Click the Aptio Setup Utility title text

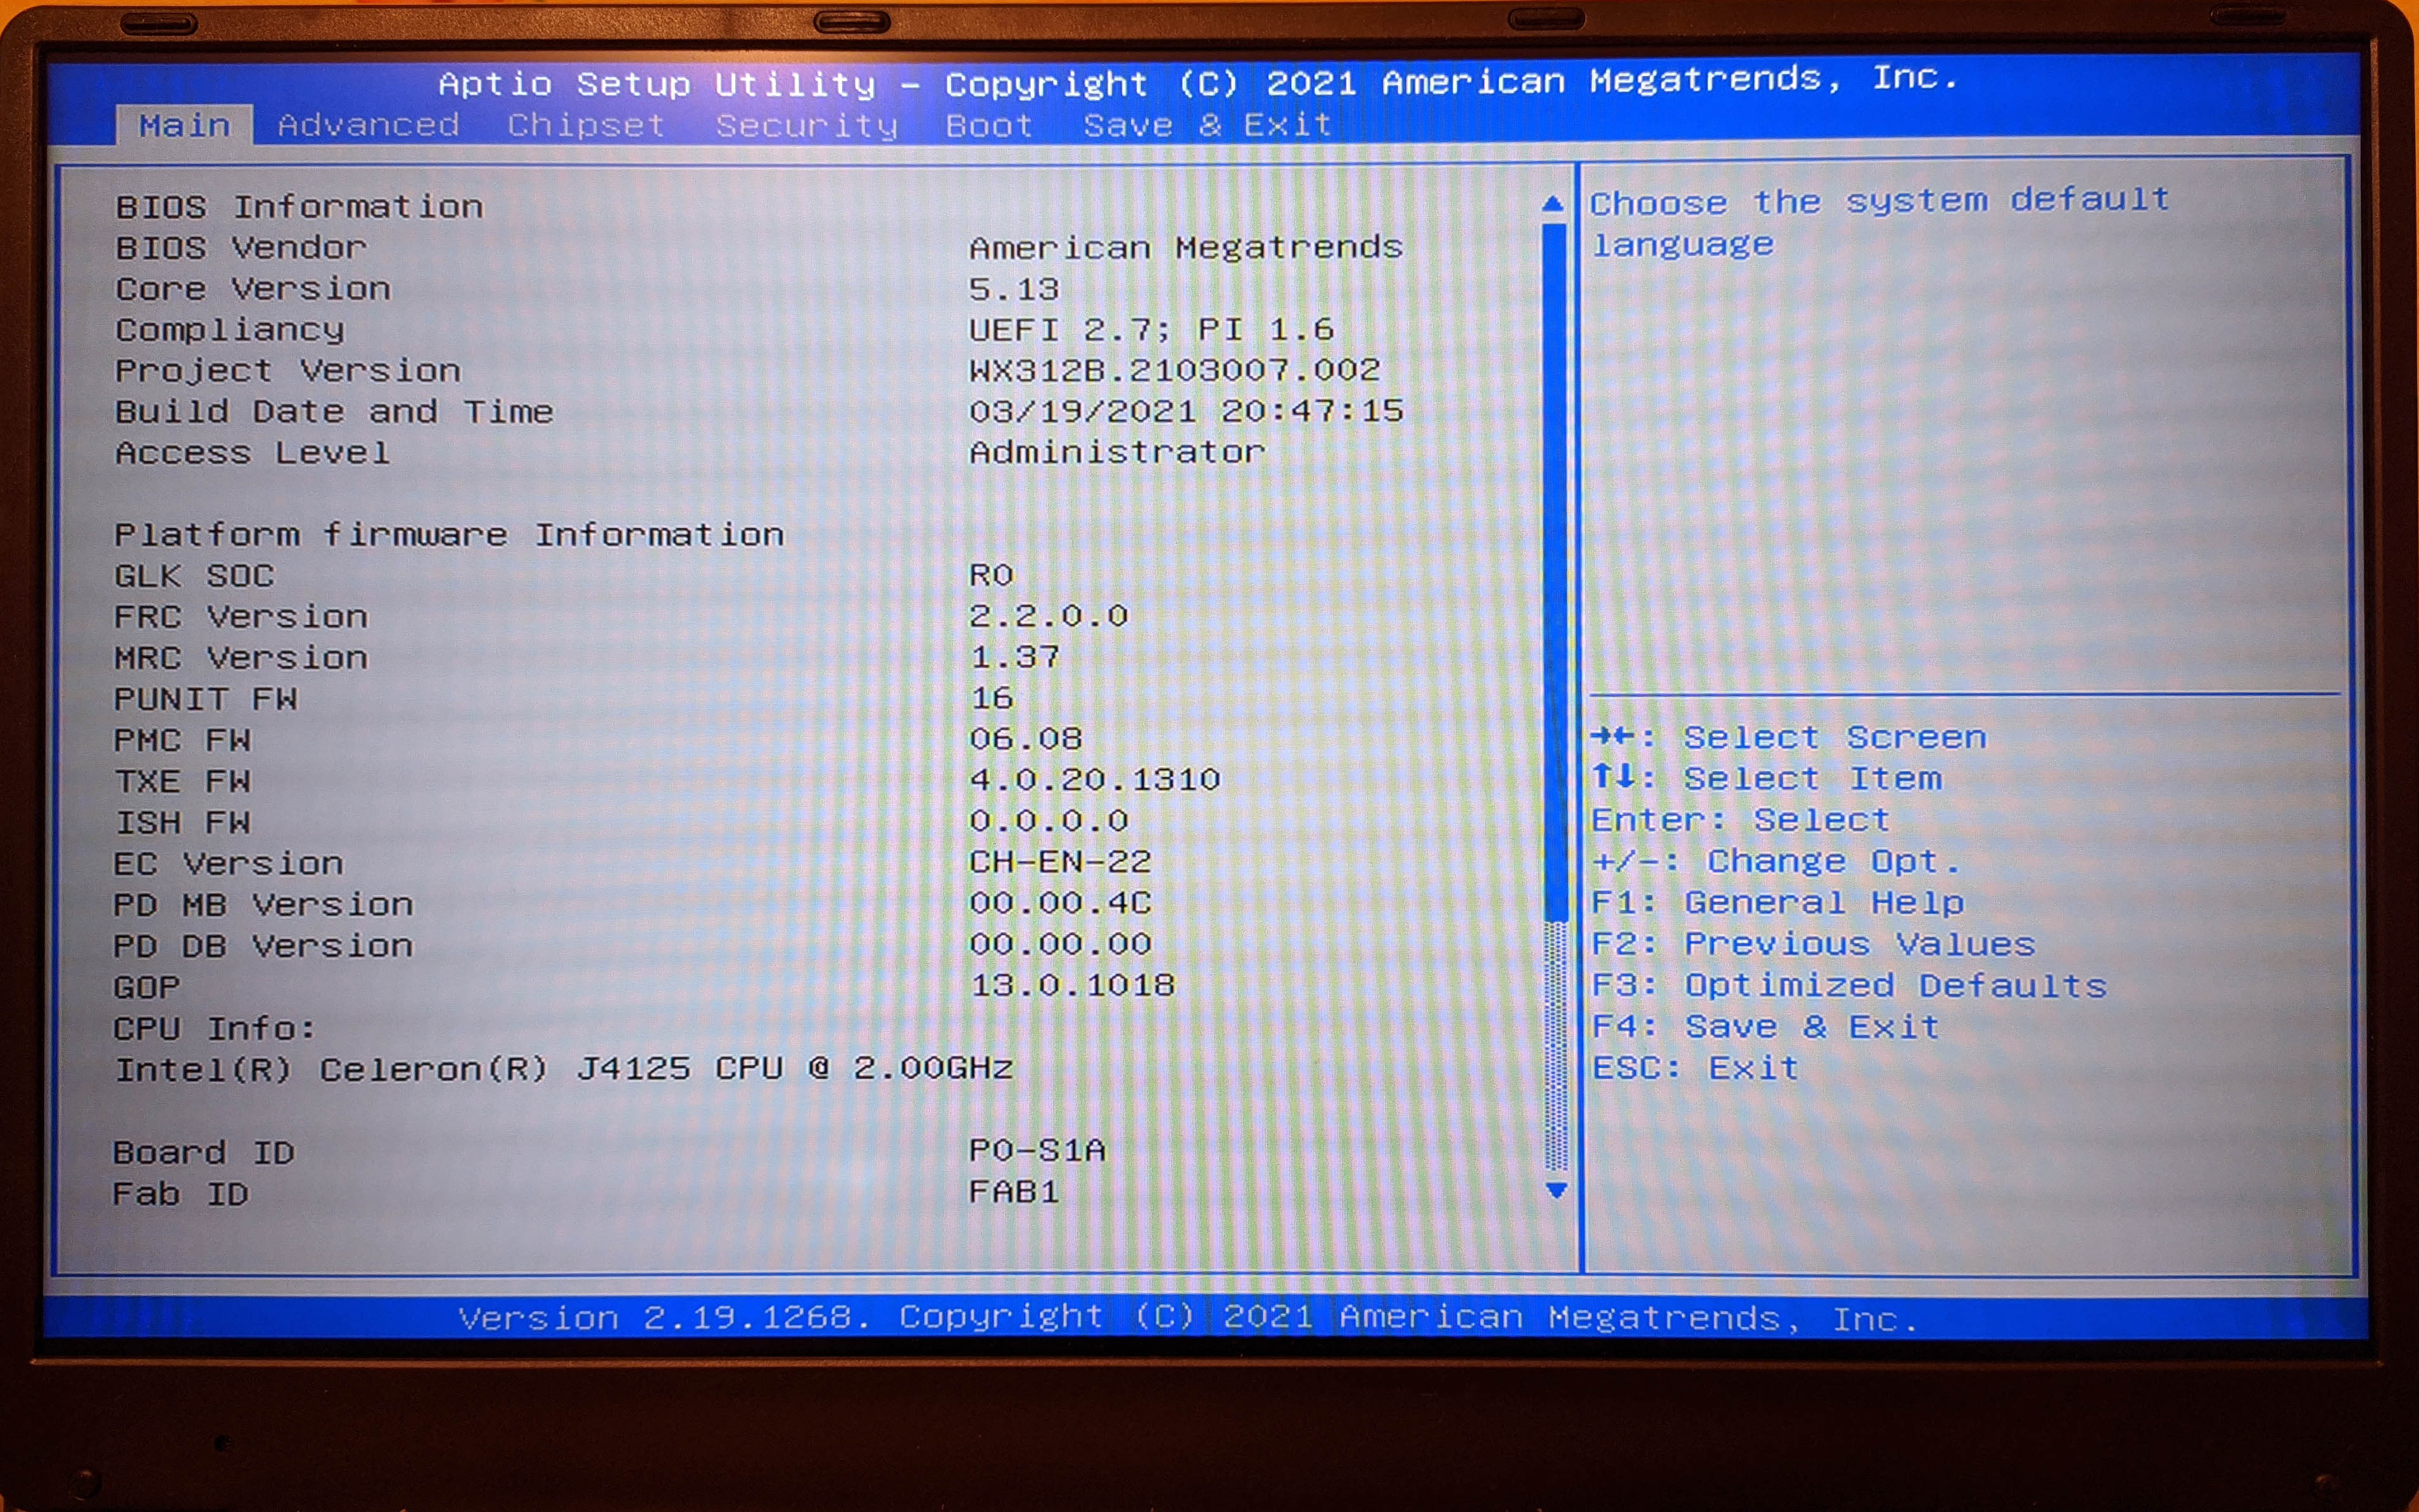pos(1198,82)
